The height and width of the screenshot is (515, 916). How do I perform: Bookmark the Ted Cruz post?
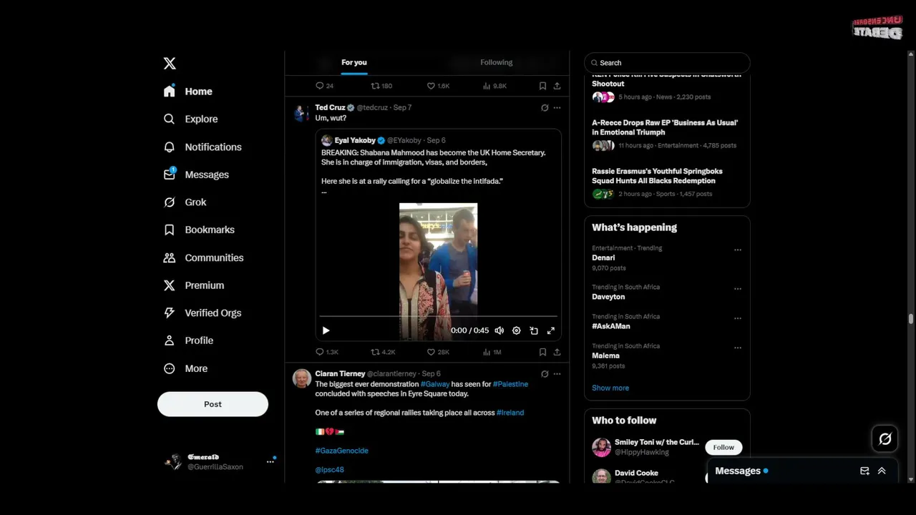tap(542, 352)
